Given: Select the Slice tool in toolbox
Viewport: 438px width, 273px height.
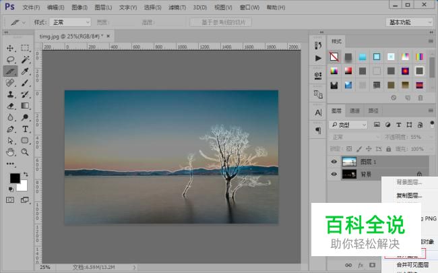Looking at the screenshot, I should click(10, 71).
